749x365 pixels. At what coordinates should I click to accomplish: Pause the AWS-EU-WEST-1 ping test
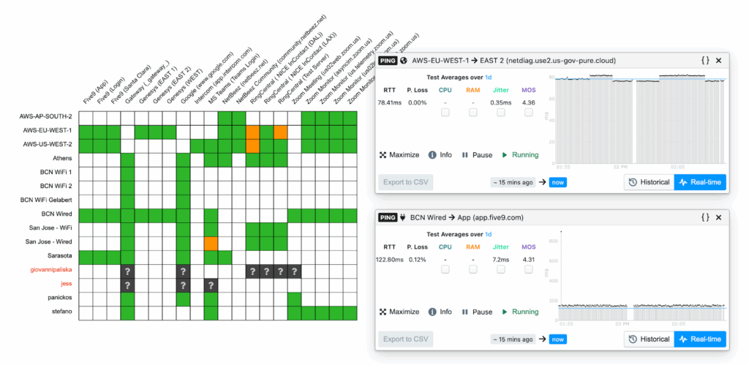[477, 155]
